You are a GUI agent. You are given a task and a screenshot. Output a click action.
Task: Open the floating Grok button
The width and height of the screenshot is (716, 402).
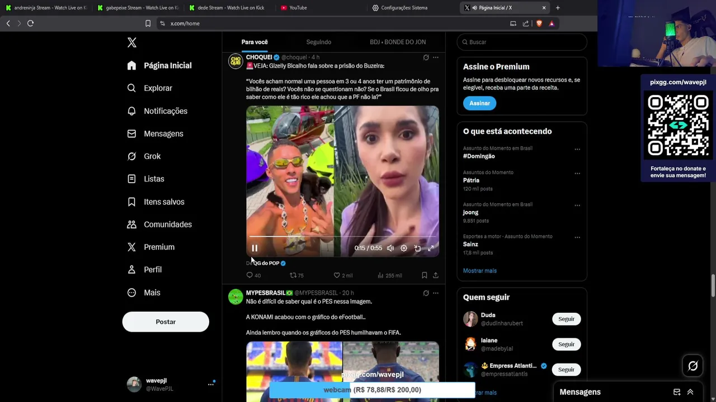693,366
